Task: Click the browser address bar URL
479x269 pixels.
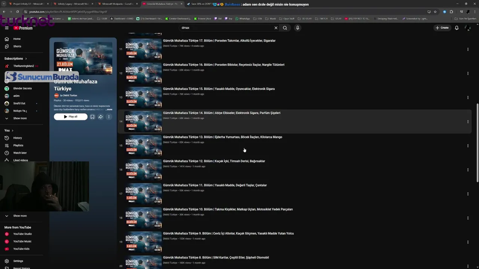Action: point(68,12)
